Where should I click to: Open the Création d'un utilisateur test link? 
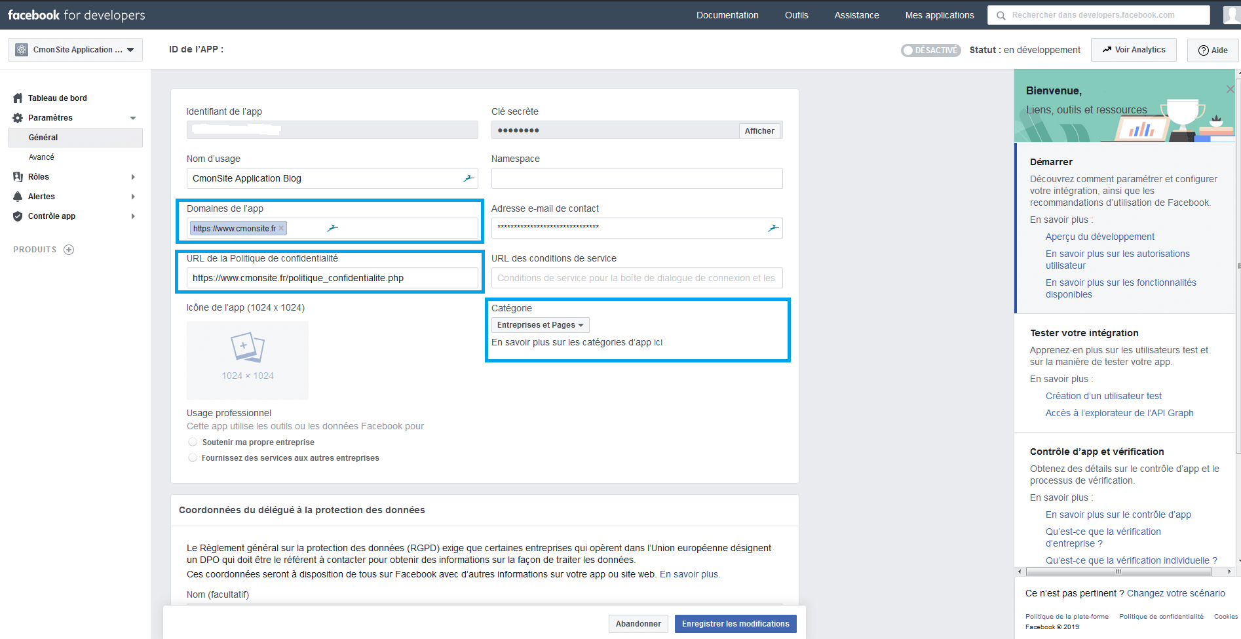(x=1103, y=396)
